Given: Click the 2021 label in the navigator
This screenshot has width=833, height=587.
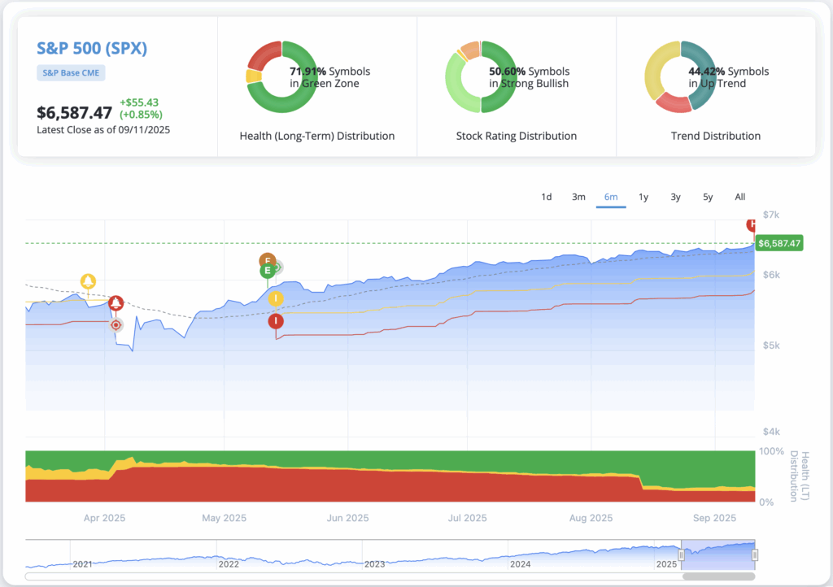Looking at the screenshot, I should (83, 564).
